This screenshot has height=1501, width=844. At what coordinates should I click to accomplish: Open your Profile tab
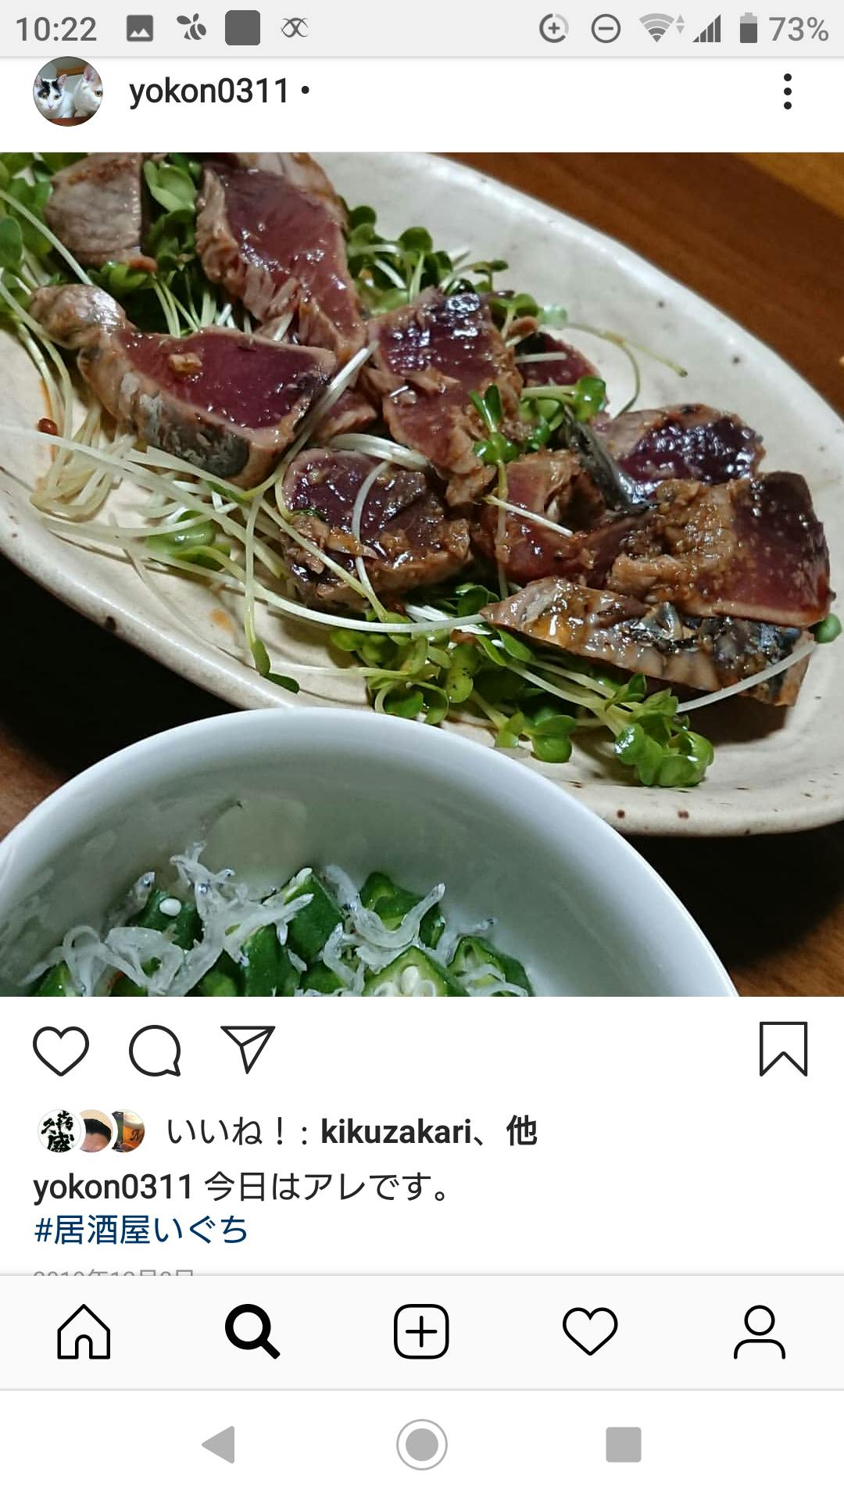point(759,1331)
